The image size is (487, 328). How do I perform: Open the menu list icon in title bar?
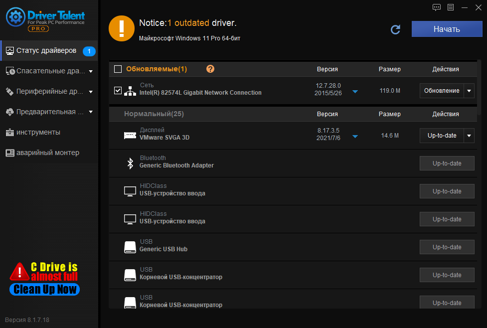451,7
